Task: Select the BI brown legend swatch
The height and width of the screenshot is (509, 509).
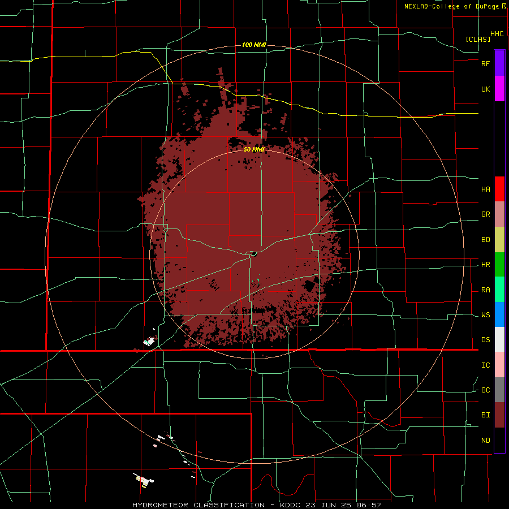Action: (x=499, y=415)
